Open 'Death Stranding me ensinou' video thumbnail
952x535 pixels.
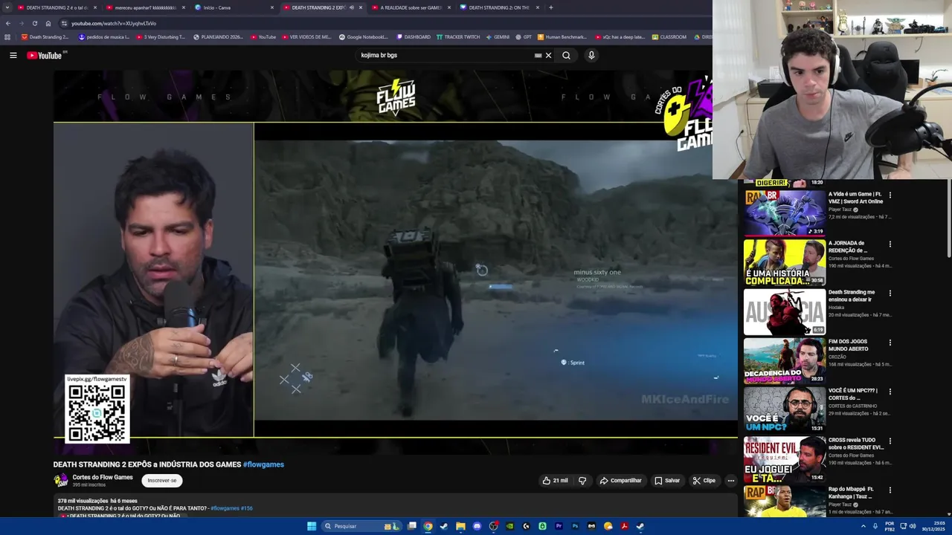tap(784, 311)
